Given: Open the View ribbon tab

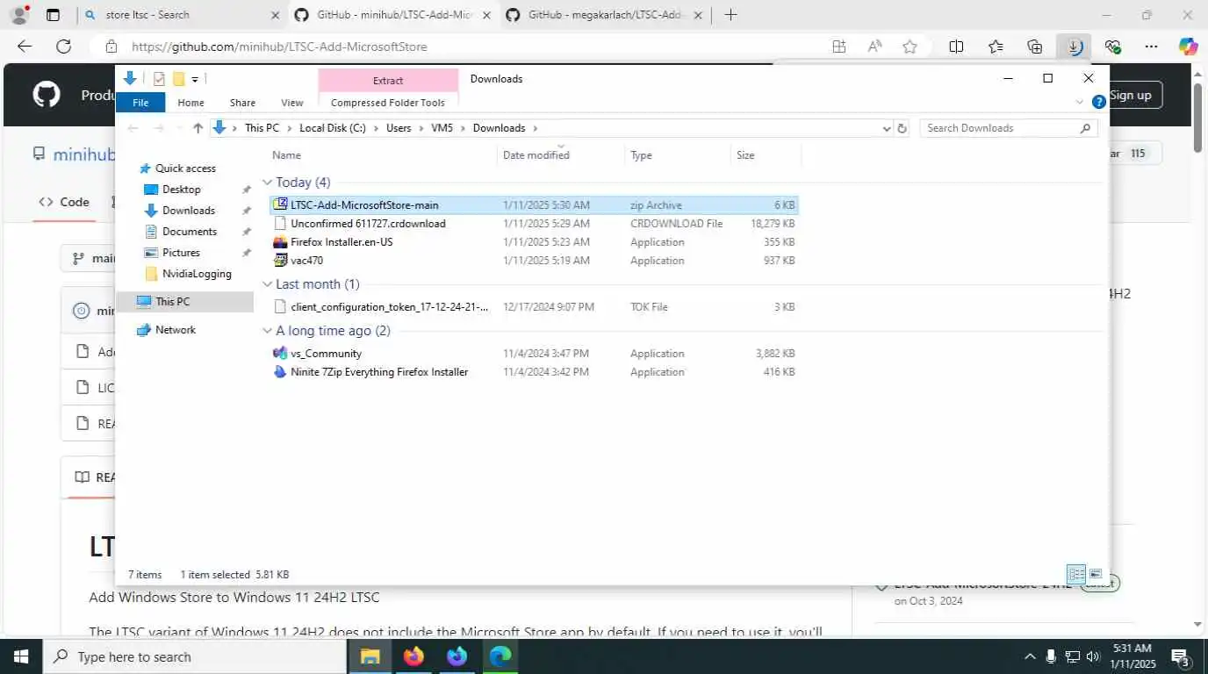Looking at the screenshot, I should pyautogui.click(x=292, y=103).
